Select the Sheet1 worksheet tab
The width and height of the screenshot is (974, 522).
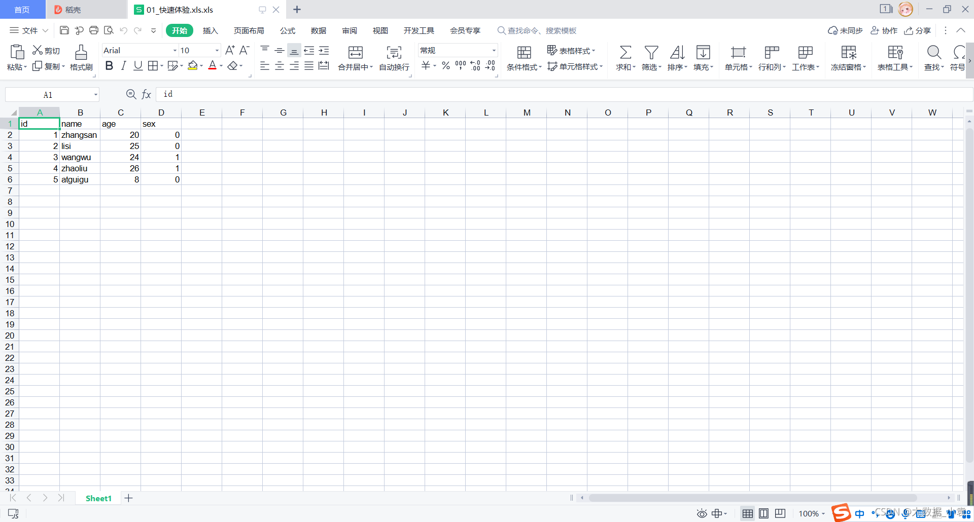98,498
